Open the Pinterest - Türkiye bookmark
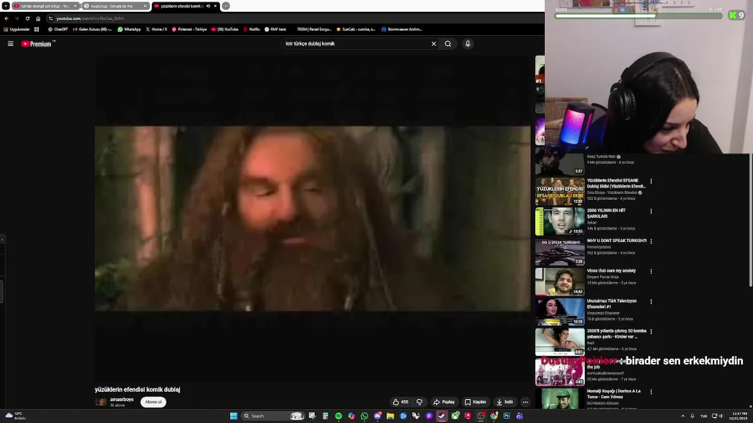The image size is (753, 423). click(189, 29)
